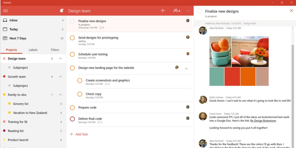Close the task details panel
This screenshot has width=296, height=148.
(x=291, y=11)
